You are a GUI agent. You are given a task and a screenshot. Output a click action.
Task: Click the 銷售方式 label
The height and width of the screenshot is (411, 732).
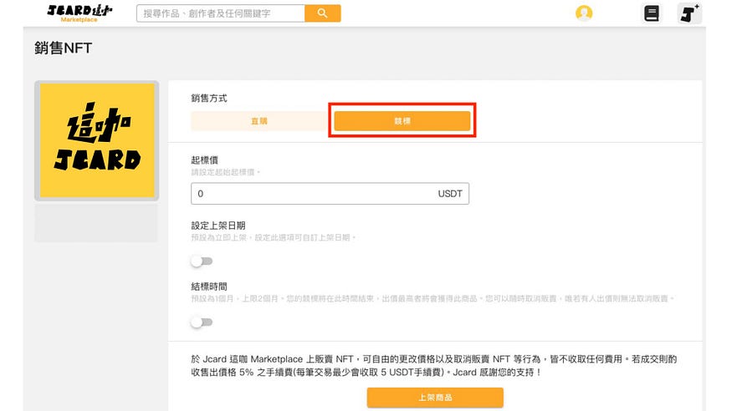pyautogui.click(x=209, y=99)
